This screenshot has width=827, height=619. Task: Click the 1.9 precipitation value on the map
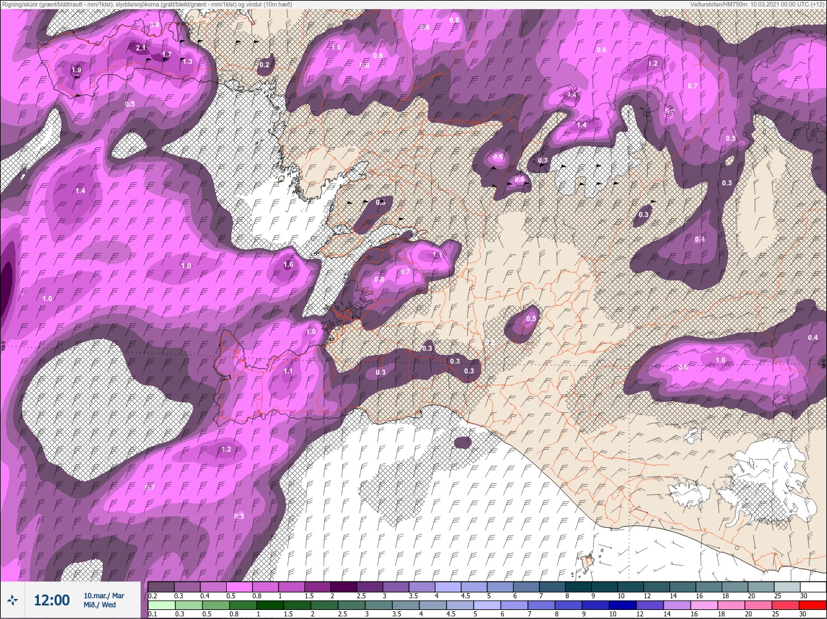pos(77,70)
